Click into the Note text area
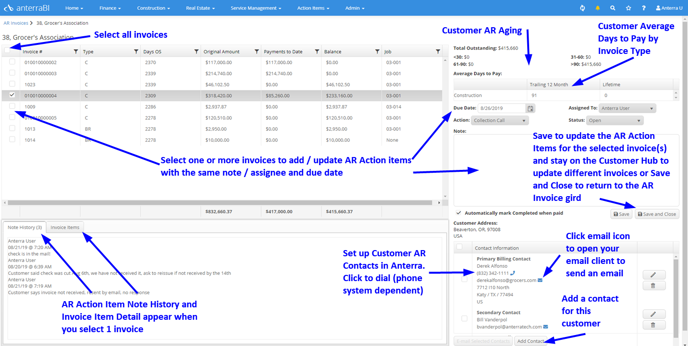 pyautogui.click(x=566, y=170)
